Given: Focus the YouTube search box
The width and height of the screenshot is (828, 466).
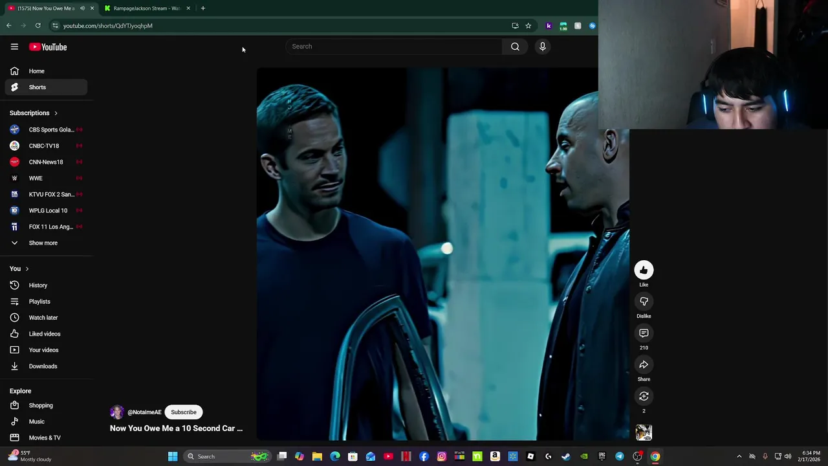Looking at the screenshot, I should (x=395, y=47).
